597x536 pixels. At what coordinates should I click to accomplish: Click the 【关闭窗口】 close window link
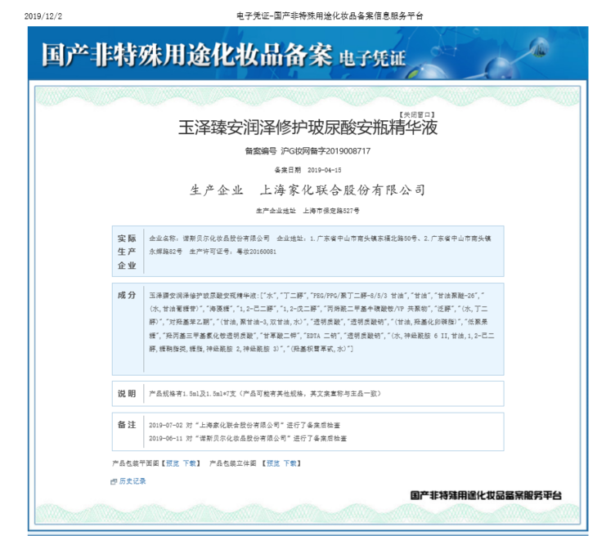[416, 114]
